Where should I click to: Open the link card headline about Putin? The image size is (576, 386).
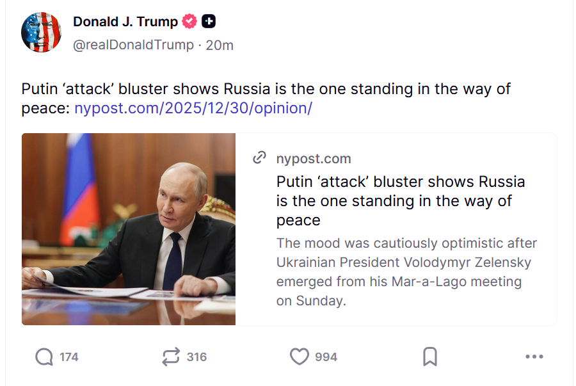401,200
